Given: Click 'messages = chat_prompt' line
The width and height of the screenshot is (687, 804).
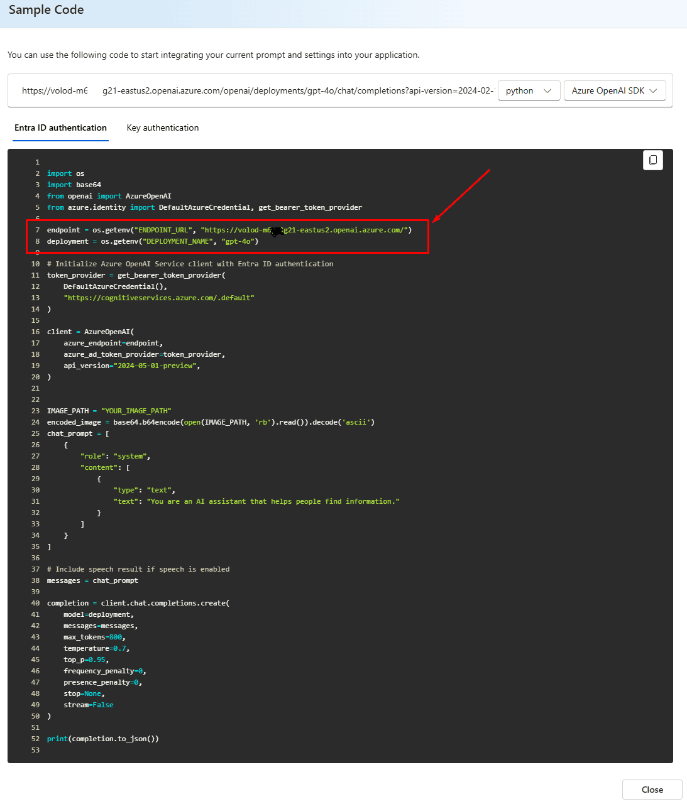Looking at the screenshot, I should (92, 580).
